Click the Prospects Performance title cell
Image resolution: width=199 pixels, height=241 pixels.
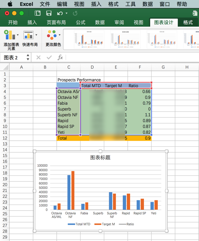tap(79, 80)
